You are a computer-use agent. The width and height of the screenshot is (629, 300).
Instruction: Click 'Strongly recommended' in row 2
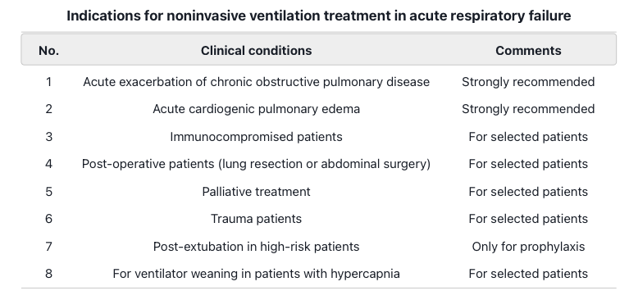528,109
